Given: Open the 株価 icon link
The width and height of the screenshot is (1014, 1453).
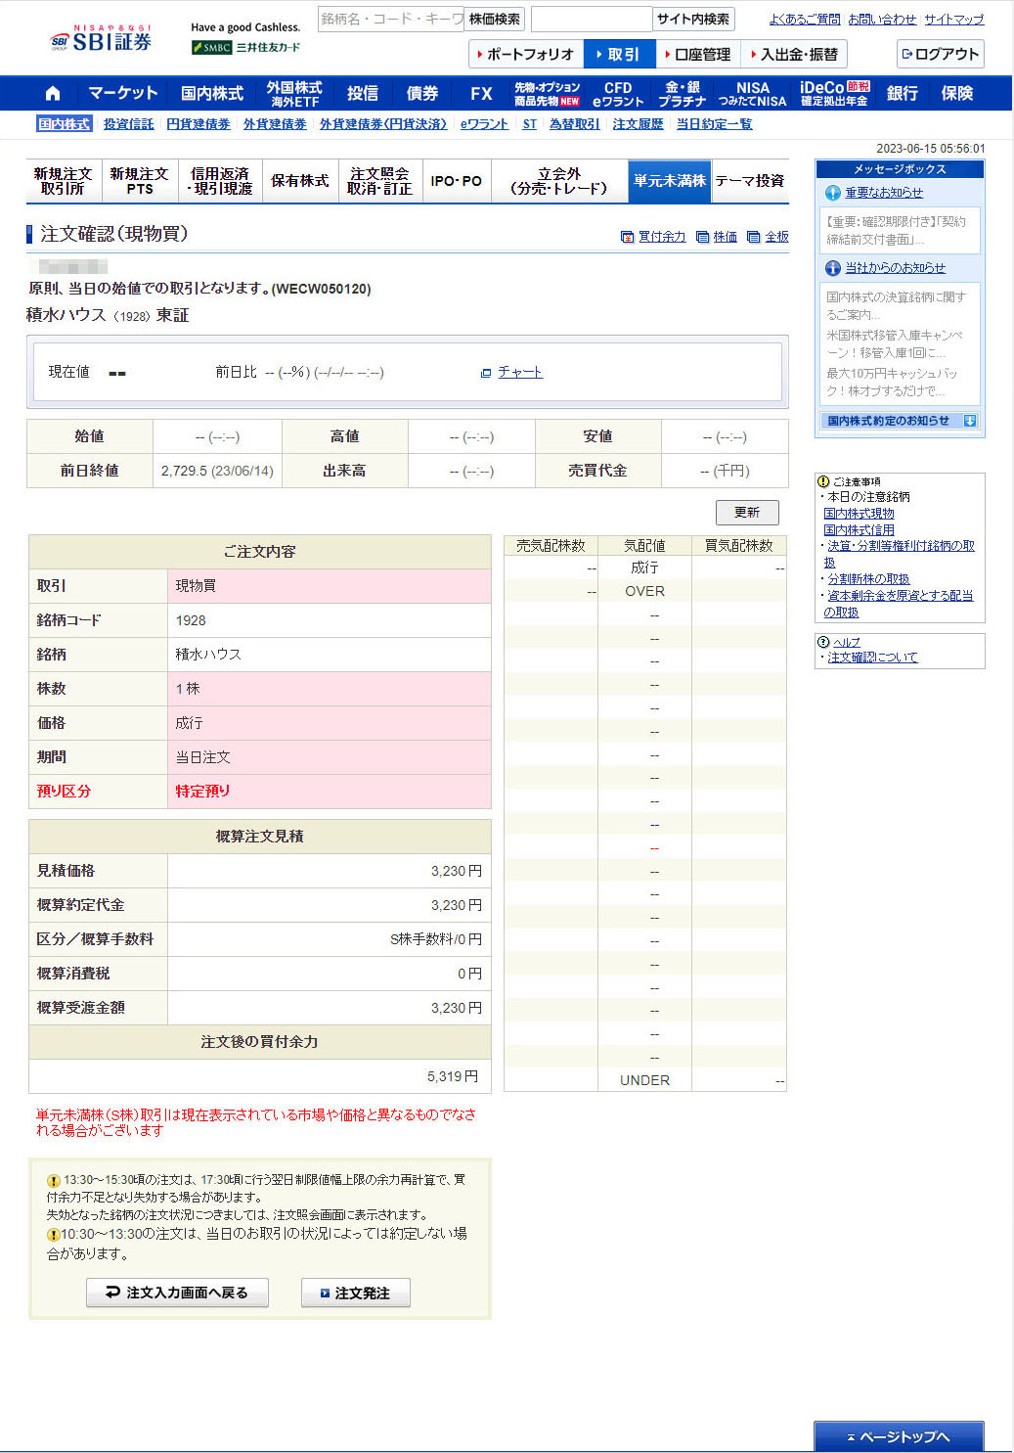Looking at the screenshot, I should [x=717, y=237].
